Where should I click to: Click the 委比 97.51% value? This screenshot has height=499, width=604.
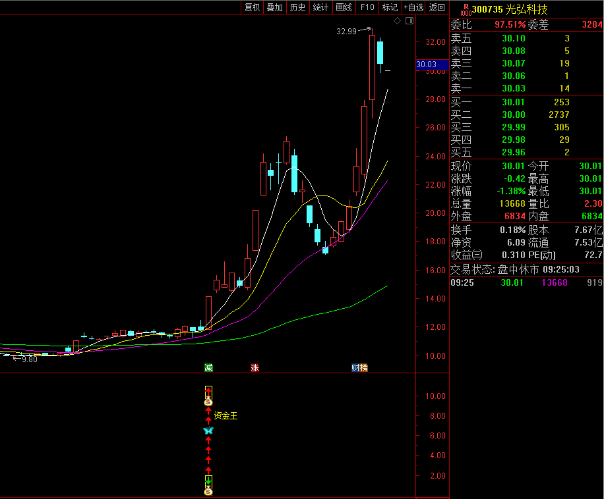coord(510,24)
